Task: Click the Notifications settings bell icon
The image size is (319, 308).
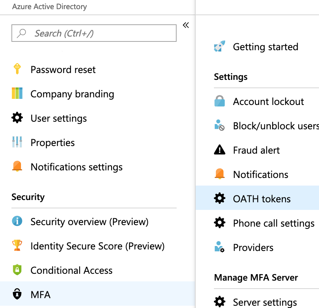Action: tap(17, 166)
